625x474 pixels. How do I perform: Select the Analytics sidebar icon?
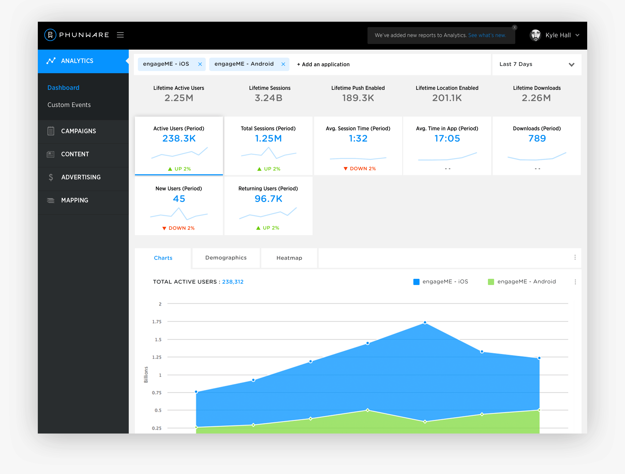(x=51, y=61)
